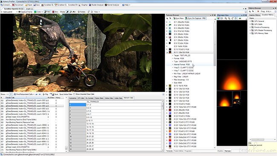Viewport: 277px width, 156px height.
Task: Save using the top toolbar Save button
Action: point(37,5)
